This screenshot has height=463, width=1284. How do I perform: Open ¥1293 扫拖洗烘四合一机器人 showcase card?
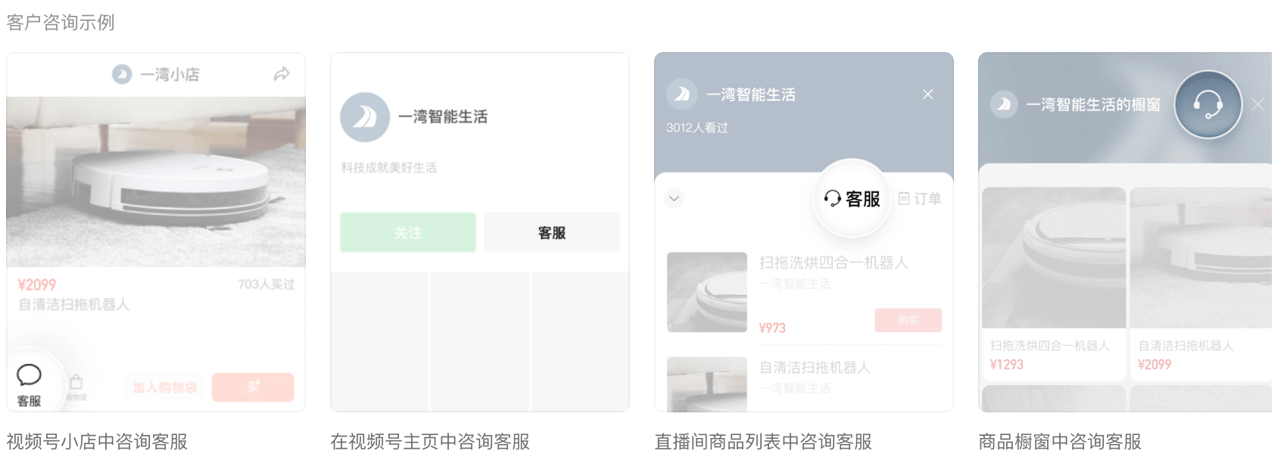(x=1052, y=280)
